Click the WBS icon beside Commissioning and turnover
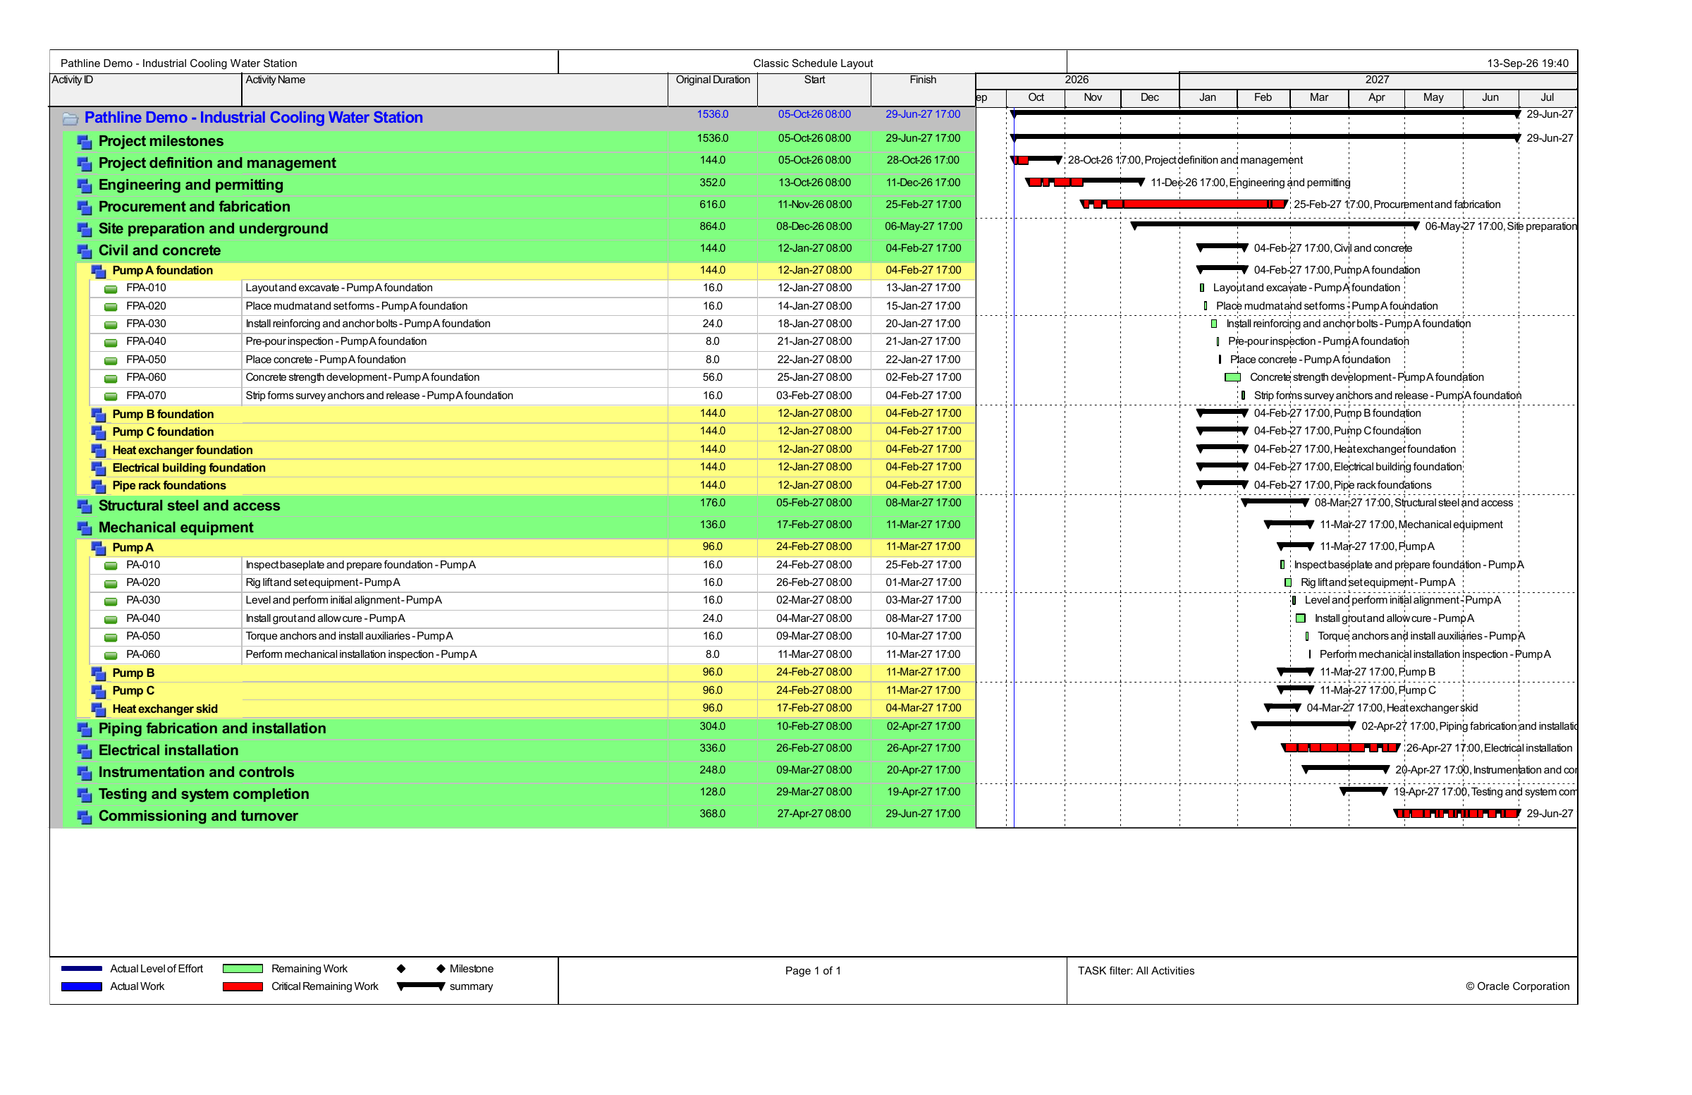The width and height of the screenshot is (1692, 1095). [85, 817]
